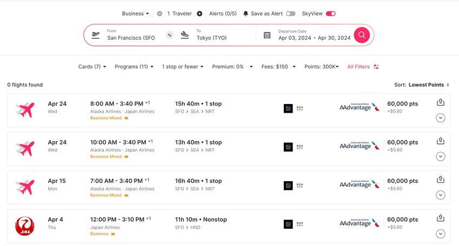Screen dimensions: 459x246
Task: Open the Cards (7) filter dropdown
Action: coord(92,67)
